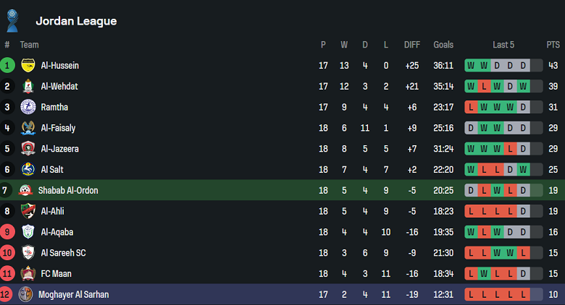Viewport: 565px width, 305px height.
Task: Sort standings by DIFF column header
Action: tap(412, 45)
